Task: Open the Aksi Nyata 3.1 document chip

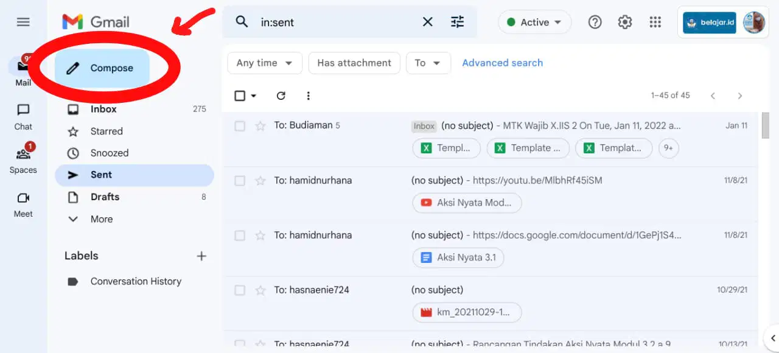Action: [458, 257]
